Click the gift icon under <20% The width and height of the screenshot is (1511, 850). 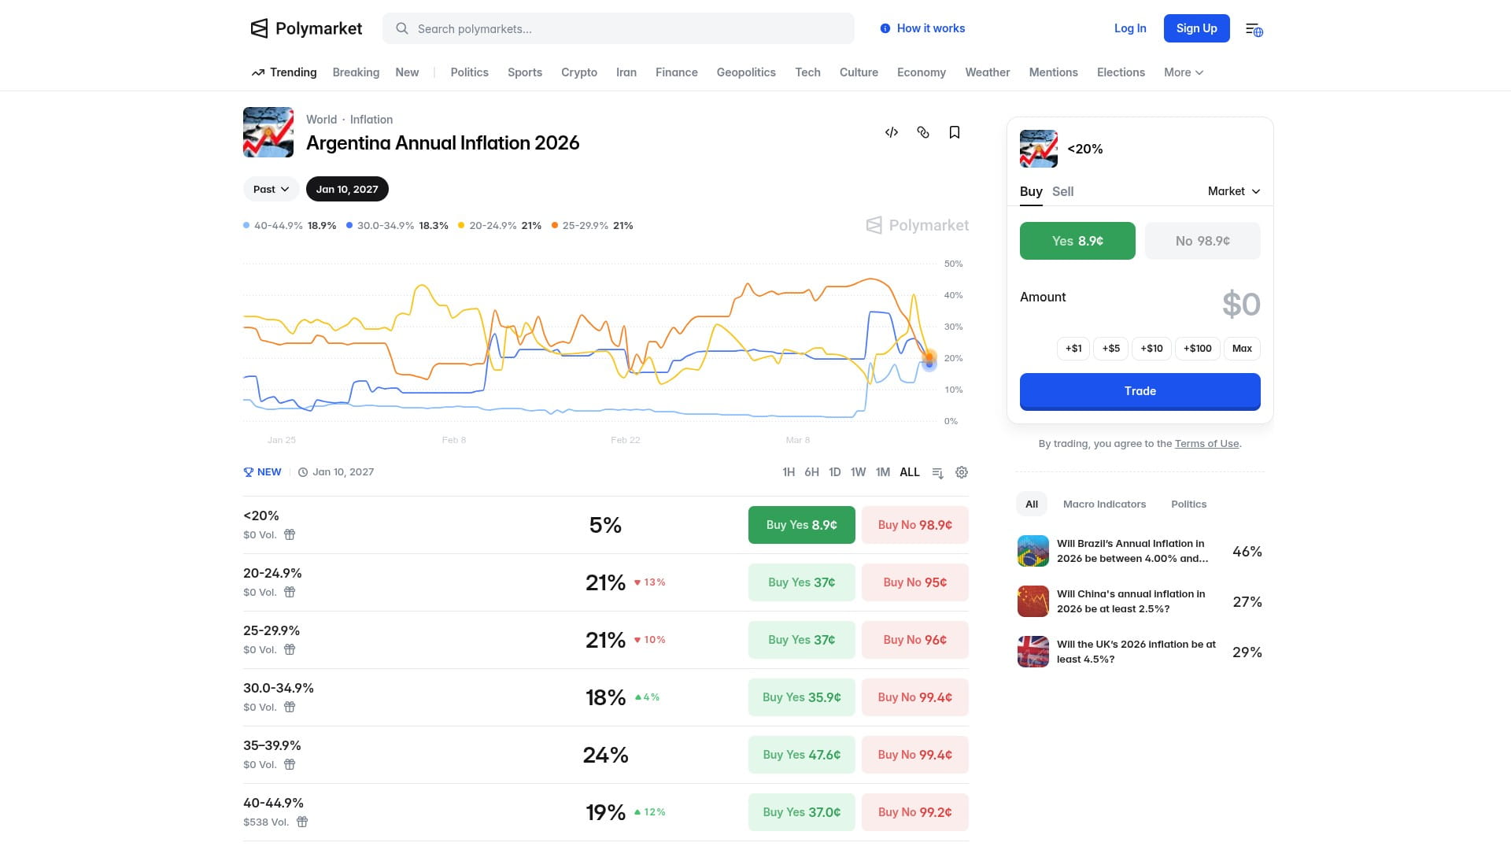click(290, 535)
